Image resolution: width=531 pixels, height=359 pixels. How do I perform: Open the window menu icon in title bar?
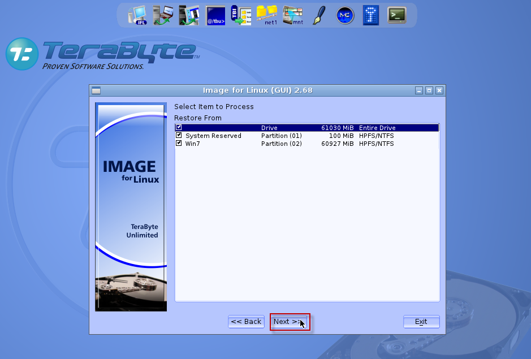[96, 90]
